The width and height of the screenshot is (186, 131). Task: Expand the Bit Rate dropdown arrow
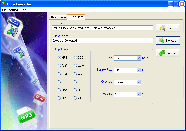[x=139, y=58]
